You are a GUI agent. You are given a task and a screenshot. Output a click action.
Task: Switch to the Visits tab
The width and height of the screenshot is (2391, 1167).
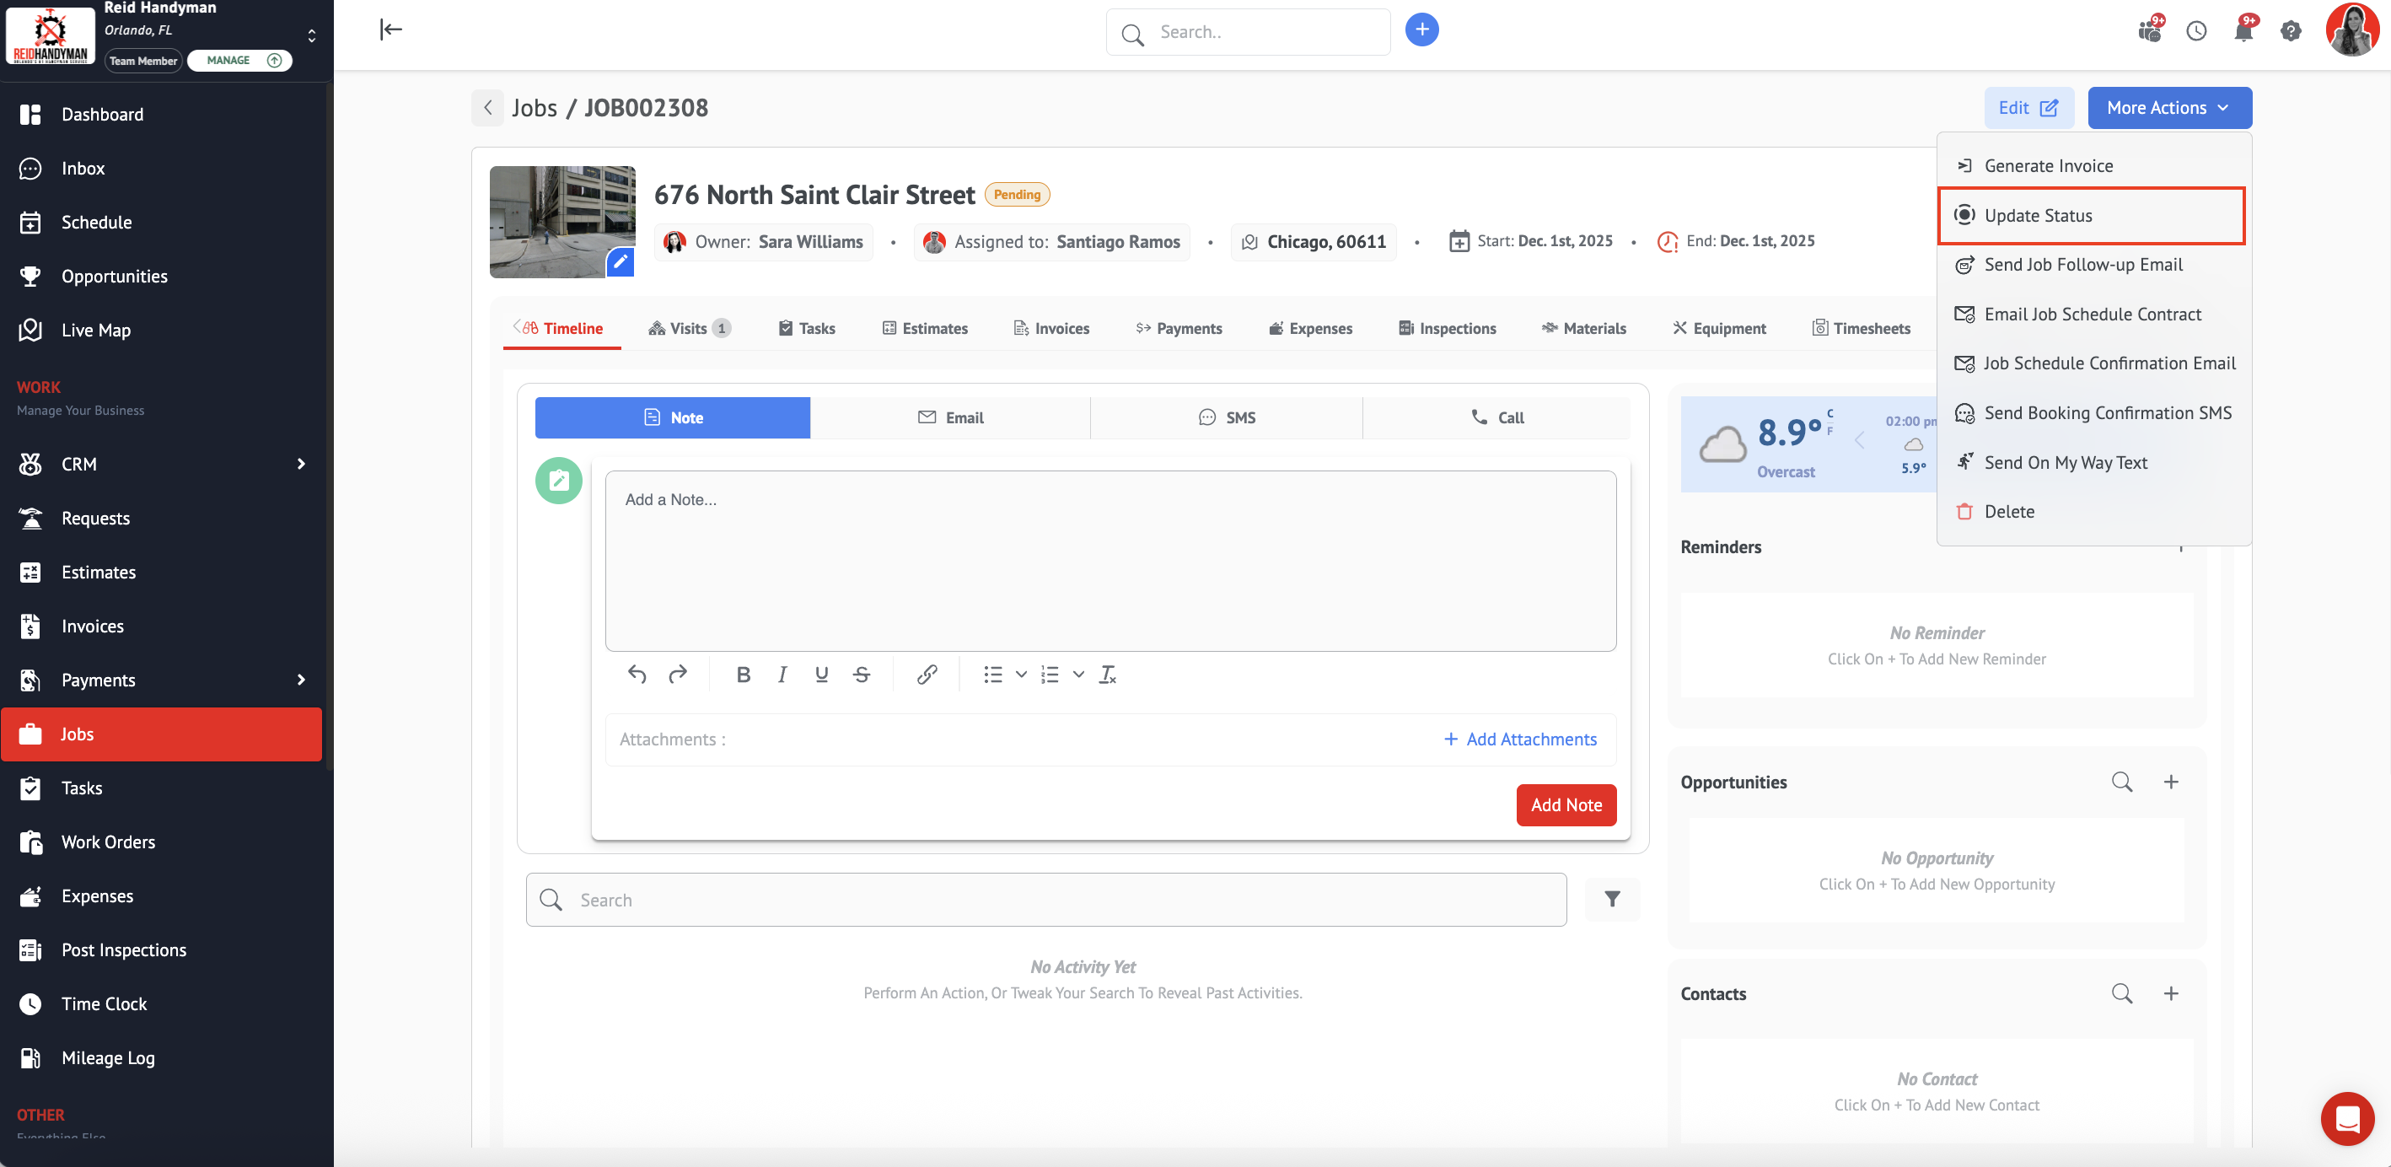pos(688,328)
